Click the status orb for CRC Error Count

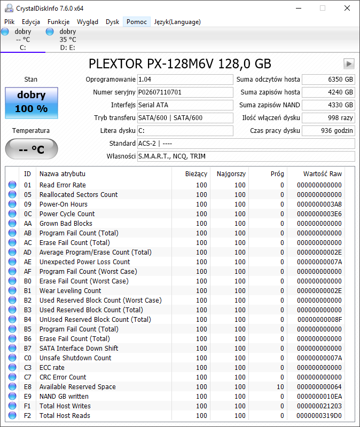coord(12,377)
